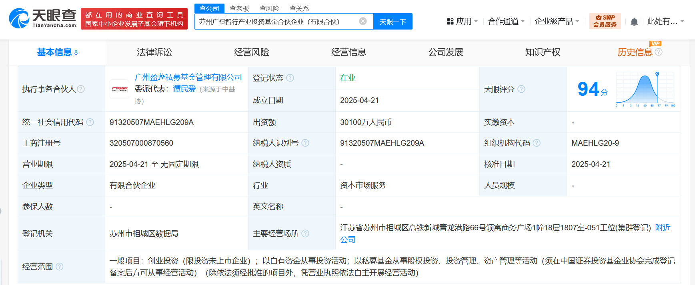Select the 有限合伙企业 type value
The width and height of the screenshot is (695, 285).
(132, 185)
